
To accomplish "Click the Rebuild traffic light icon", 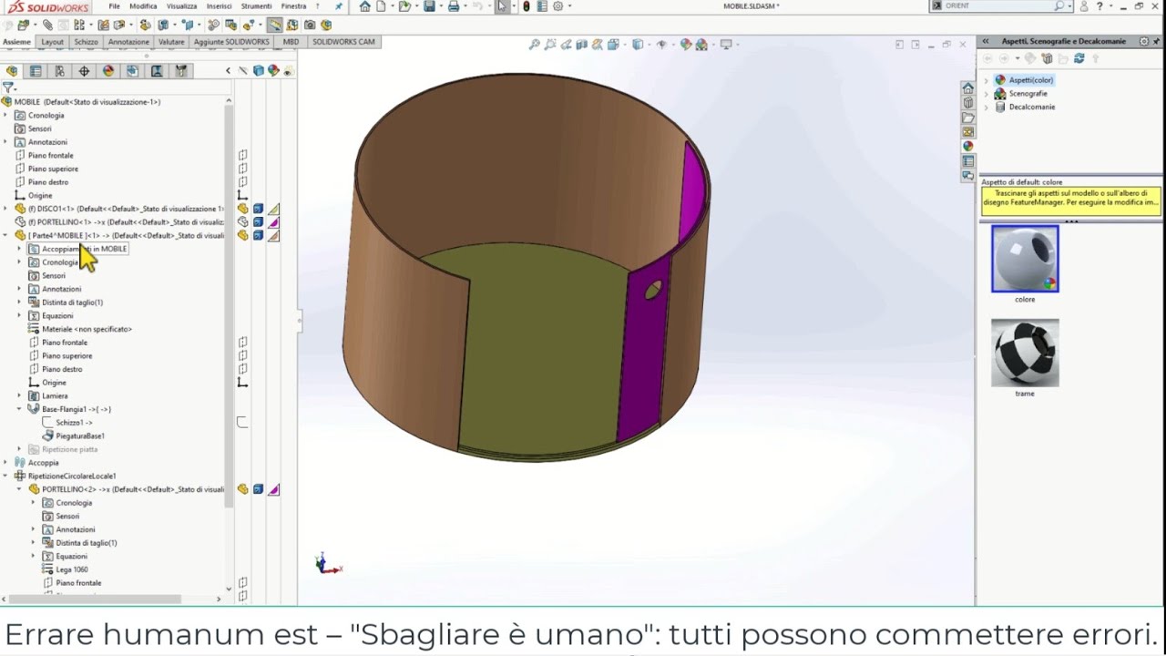I will 526,6.
